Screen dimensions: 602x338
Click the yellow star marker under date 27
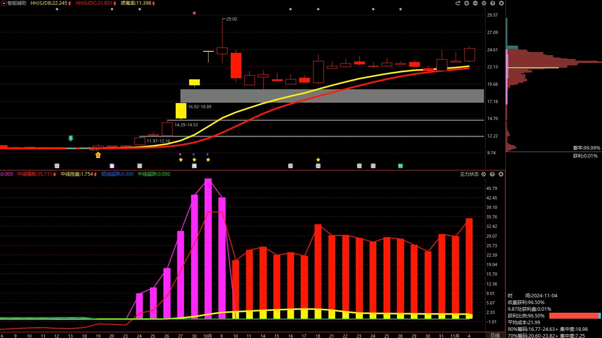(181, 160)
